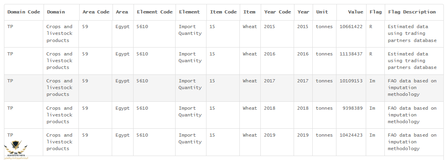Sort by the Value column header
Image resolution: width=447 pixels, height=160 pixels.
point(355,12)
